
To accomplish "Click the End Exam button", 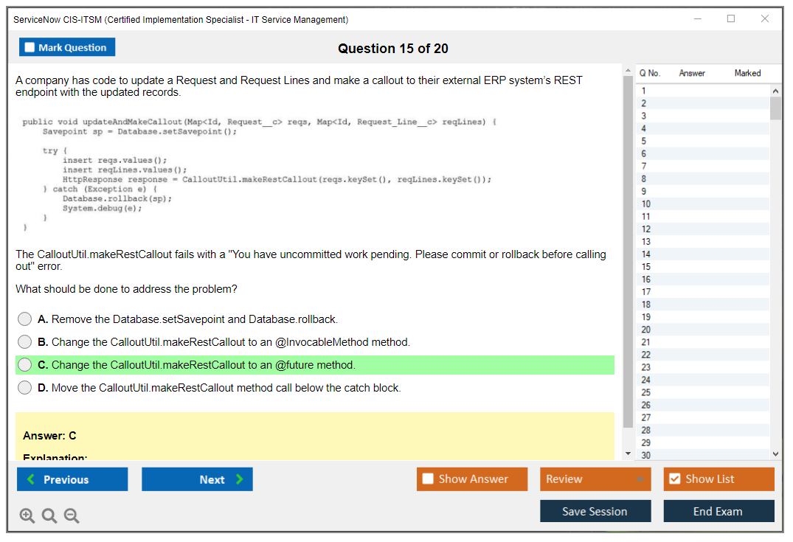I will (x=718, y=511).
